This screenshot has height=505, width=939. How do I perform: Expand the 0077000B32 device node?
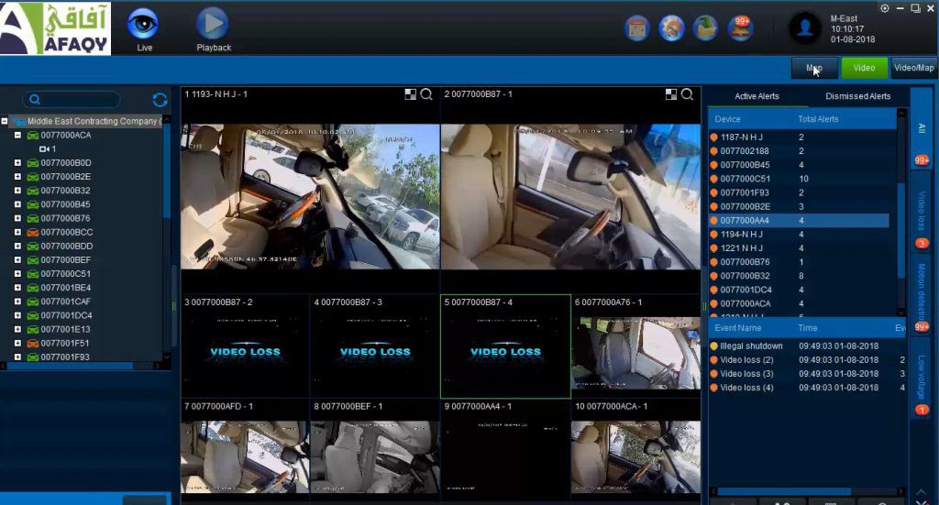(x=17, y=191)
